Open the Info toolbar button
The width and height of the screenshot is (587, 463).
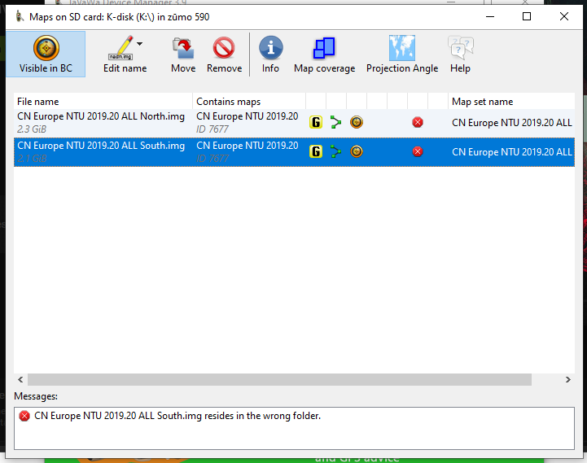pos(270,55)
